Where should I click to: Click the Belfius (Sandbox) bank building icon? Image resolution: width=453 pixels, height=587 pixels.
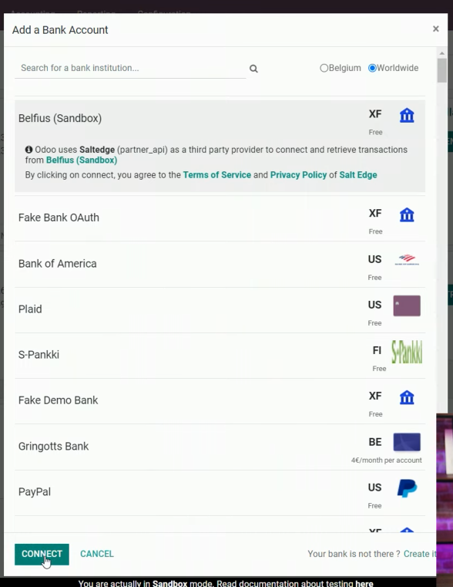pyautogui.click(x=407, y=115)
